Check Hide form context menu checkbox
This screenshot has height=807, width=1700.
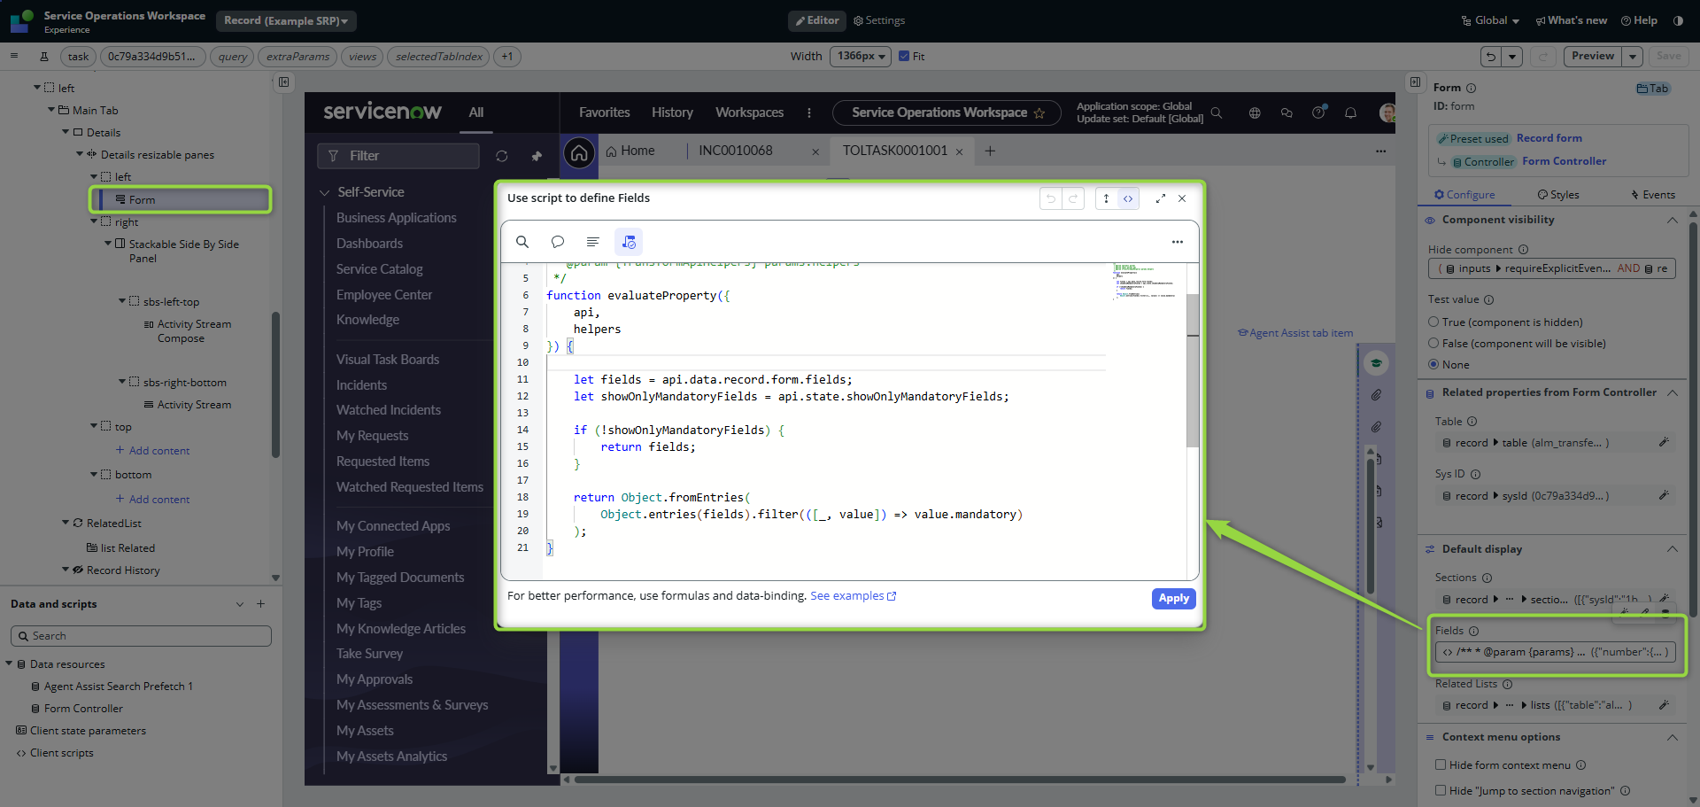(x=1441, y=764)
